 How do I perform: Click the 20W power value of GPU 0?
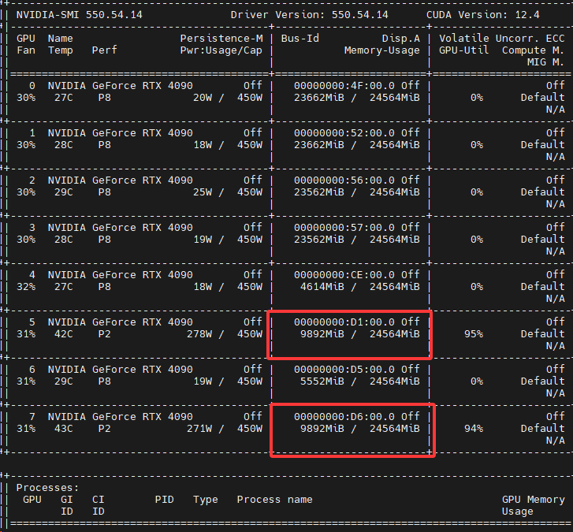point(203,98)
